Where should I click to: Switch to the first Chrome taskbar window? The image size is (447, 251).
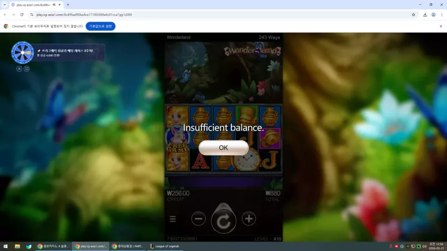click(53, 246)
